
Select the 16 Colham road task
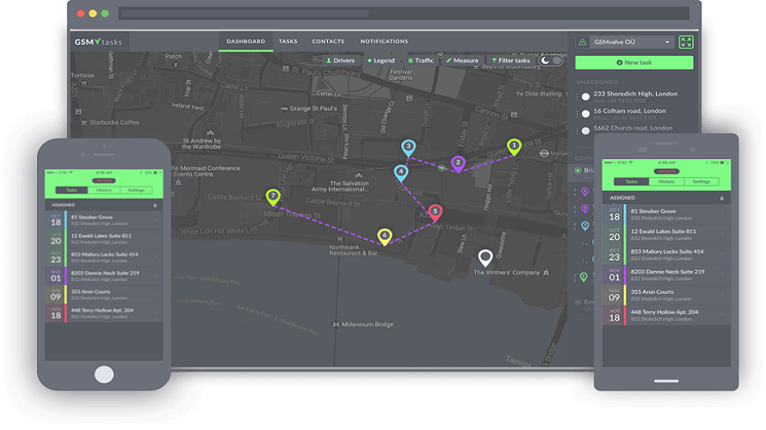[628, 111]
